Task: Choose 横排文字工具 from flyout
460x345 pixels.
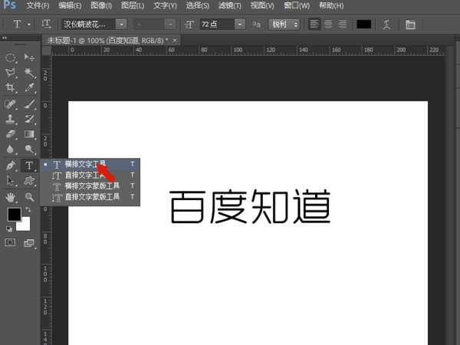Action: 90,164
